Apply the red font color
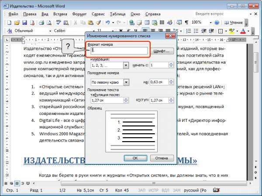 coord(243,31)
